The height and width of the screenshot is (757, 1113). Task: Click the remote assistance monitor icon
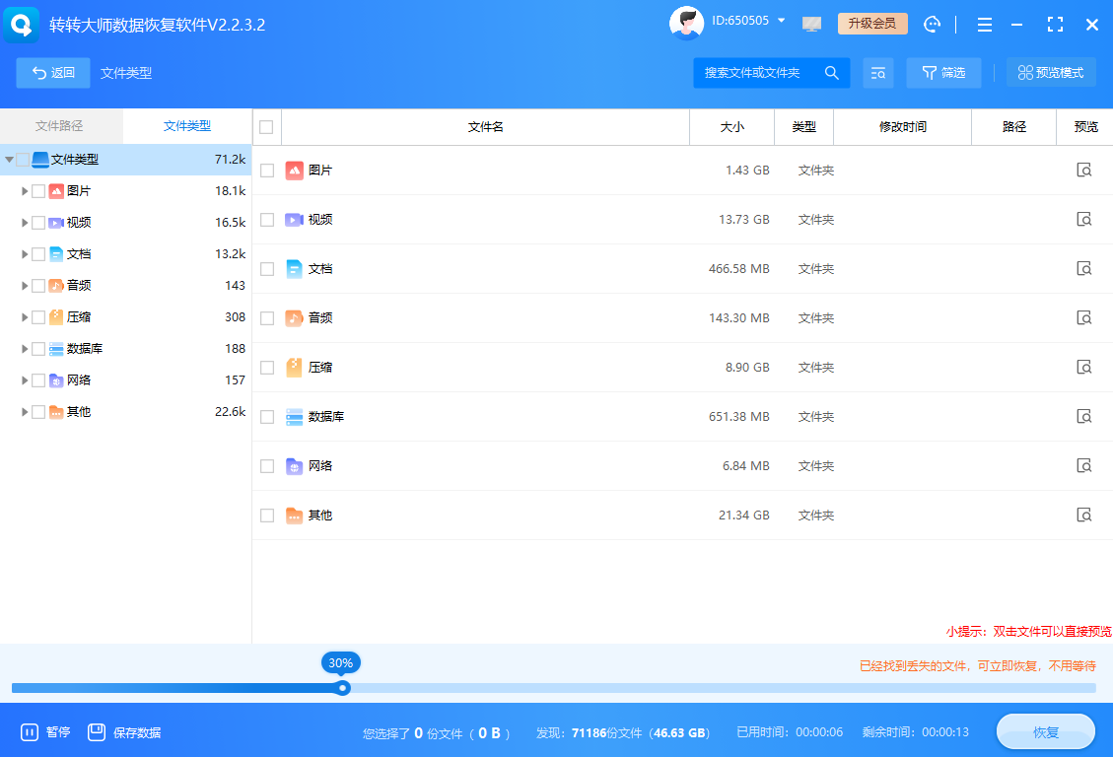click(811, 24)
